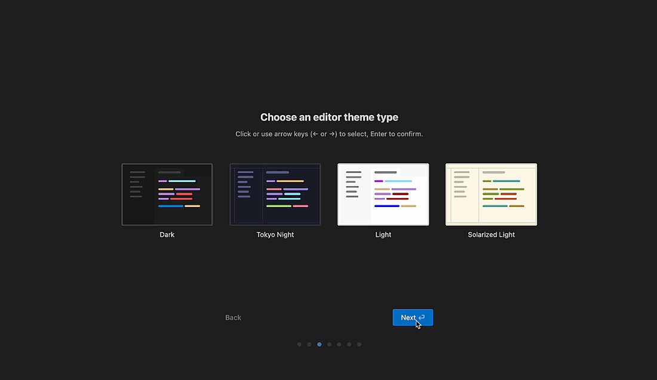Jump to the fourth step indicator dot
657x380 pixels.
click(329, 344)
